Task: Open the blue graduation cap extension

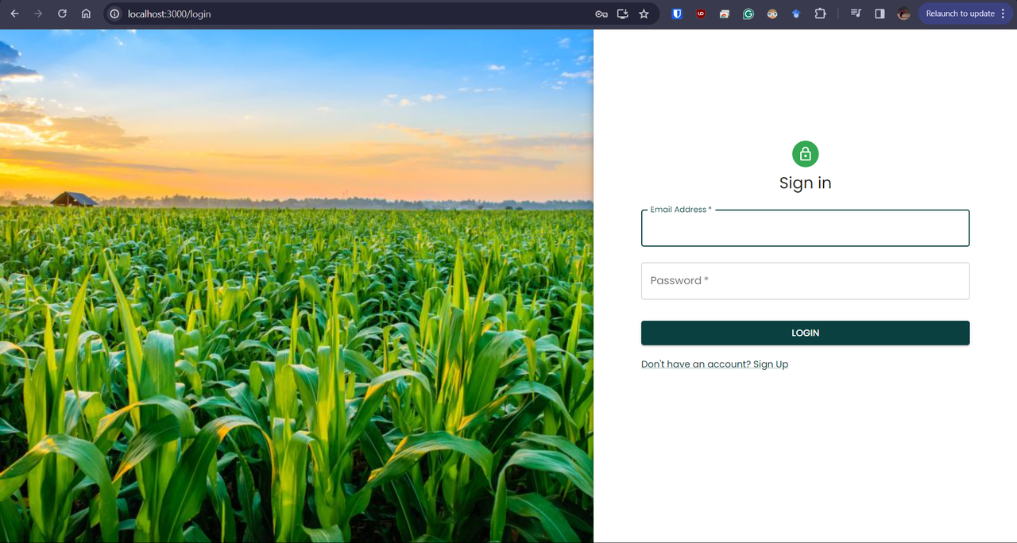Action: coord(796,13)
